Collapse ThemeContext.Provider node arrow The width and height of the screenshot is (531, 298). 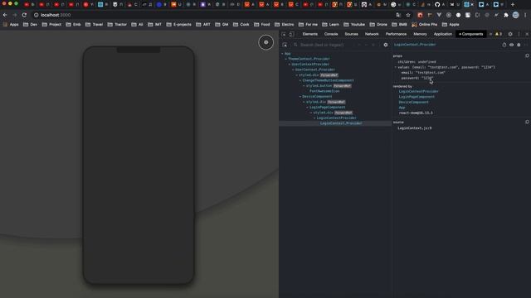[x=285, y=59]
